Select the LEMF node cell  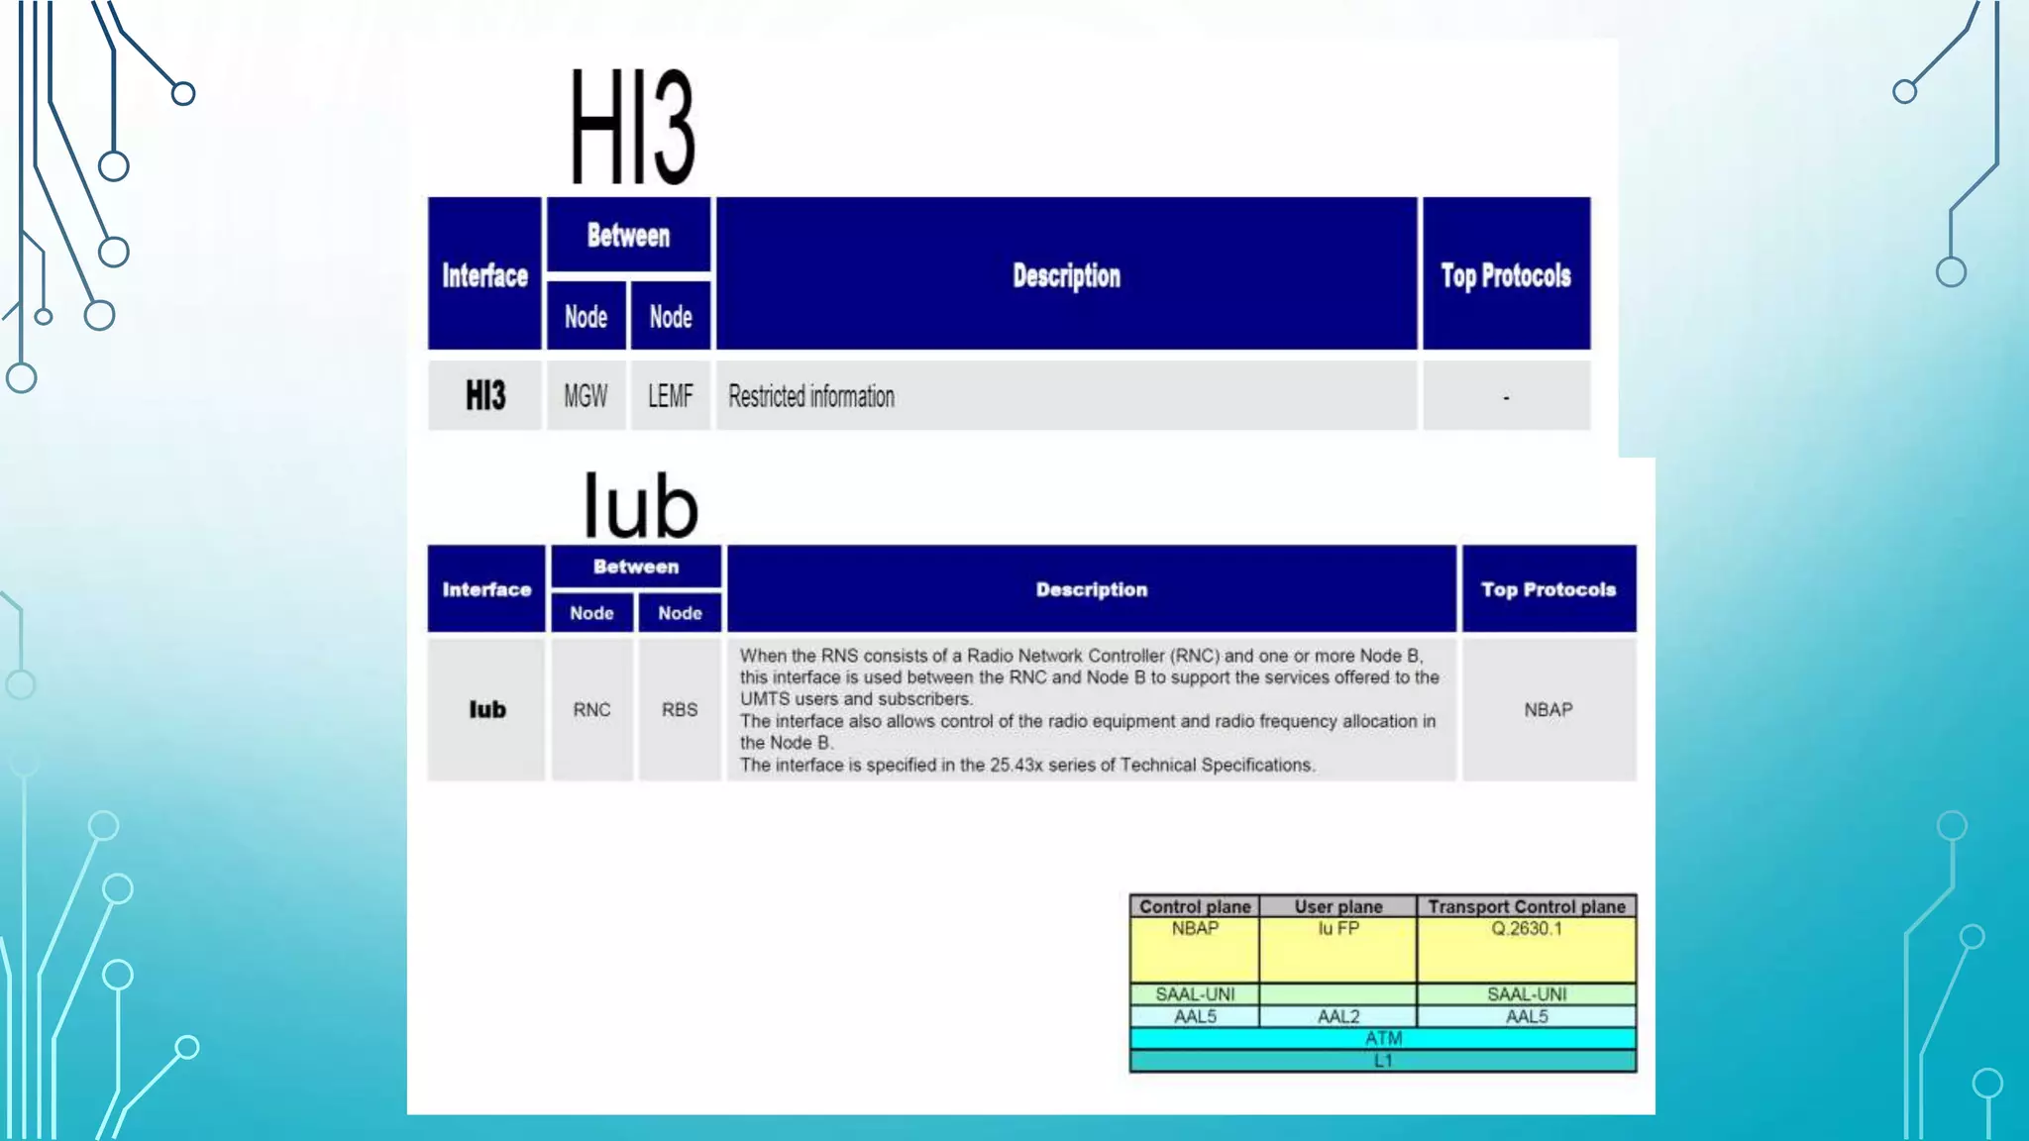coord(671,396)
